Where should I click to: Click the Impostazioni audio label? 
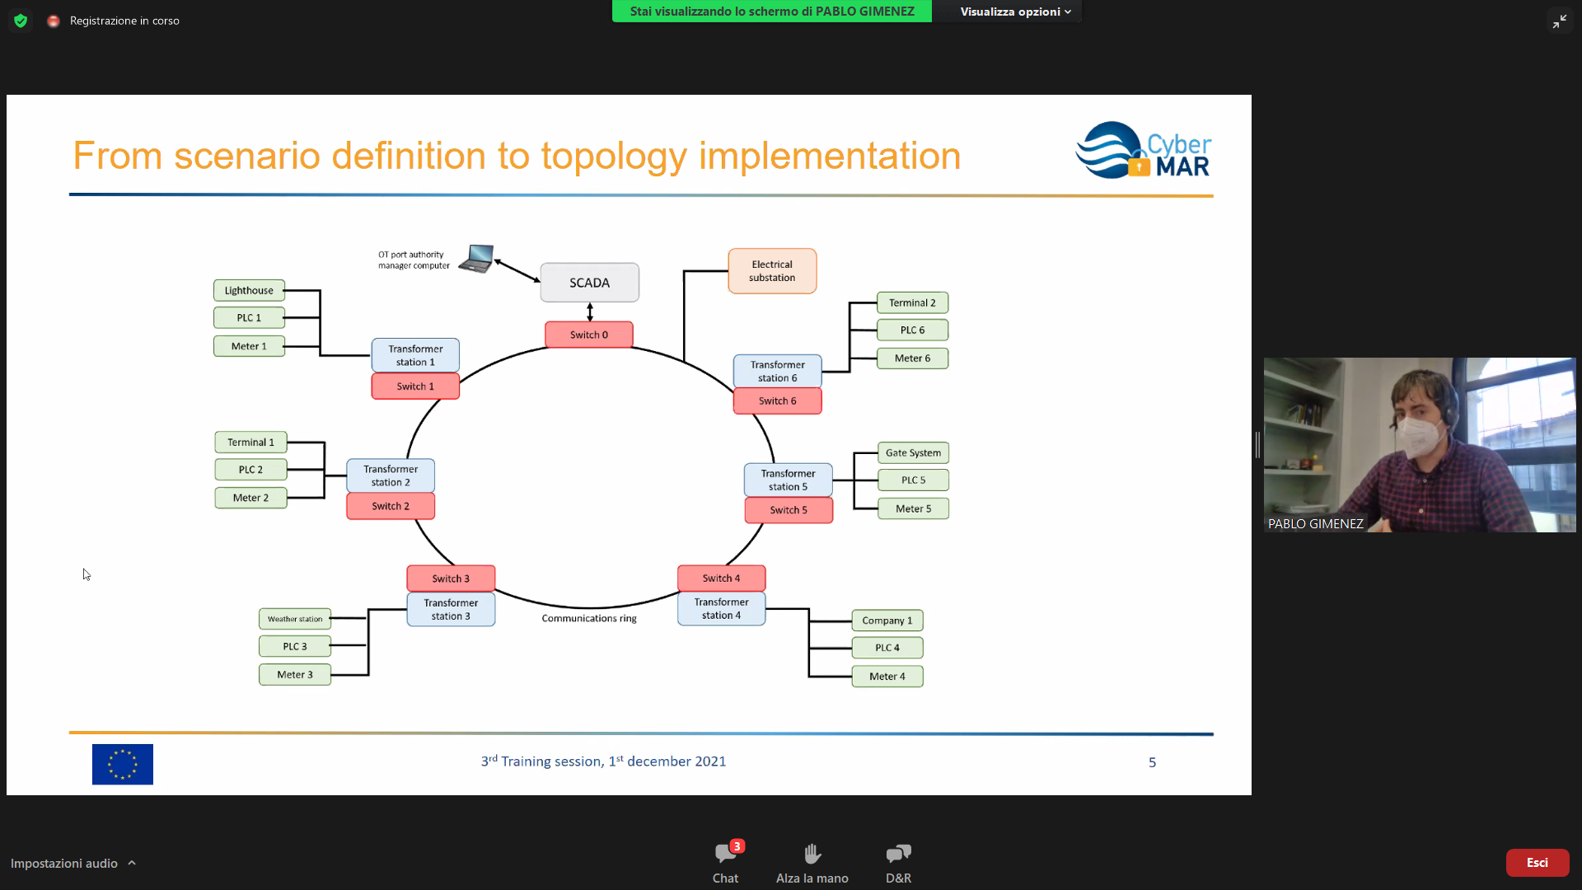point(64,863)
